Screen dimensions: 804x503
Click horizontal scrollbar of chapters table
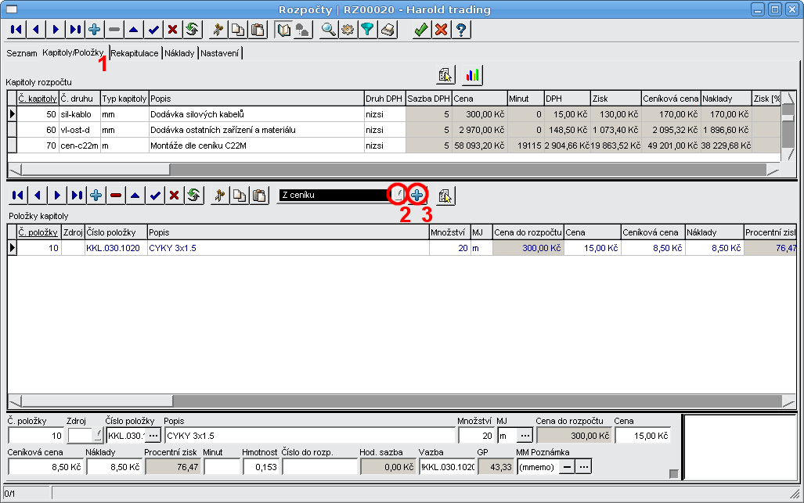click(x=391, y=169)
